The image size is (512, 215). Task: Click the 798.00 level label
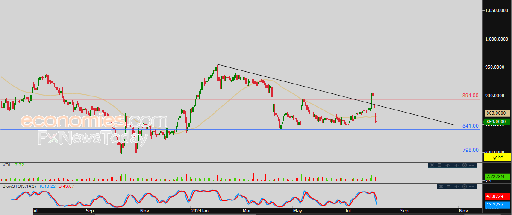(470, 150)
